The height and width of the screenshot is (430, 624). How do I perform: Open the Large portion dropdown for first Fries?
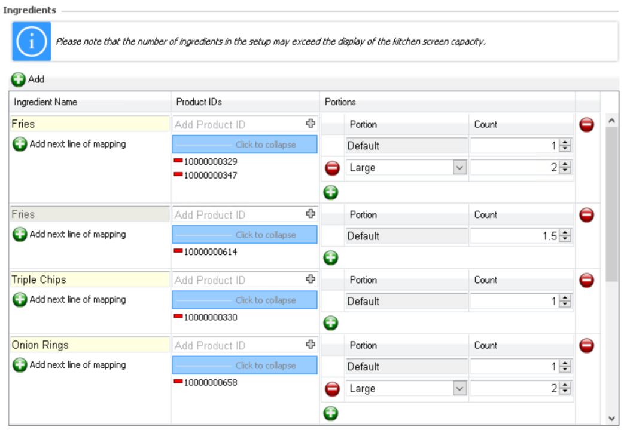pos(459,168)
